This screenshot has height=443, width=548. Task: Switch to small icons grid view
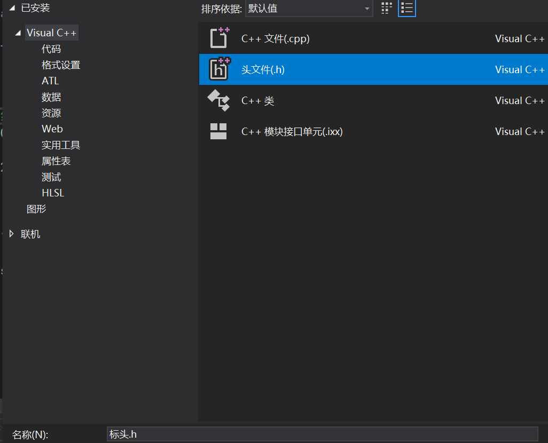pyautogui.click(x=387, y=8)
